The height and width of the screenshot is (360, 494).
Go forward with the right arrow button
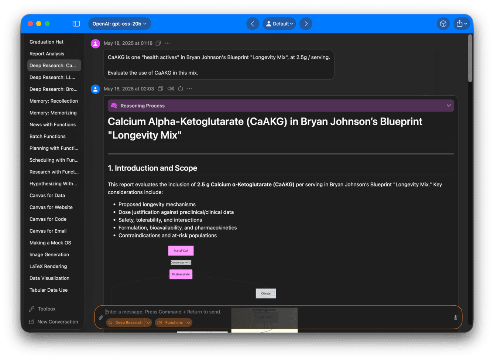tap(306, 24)
